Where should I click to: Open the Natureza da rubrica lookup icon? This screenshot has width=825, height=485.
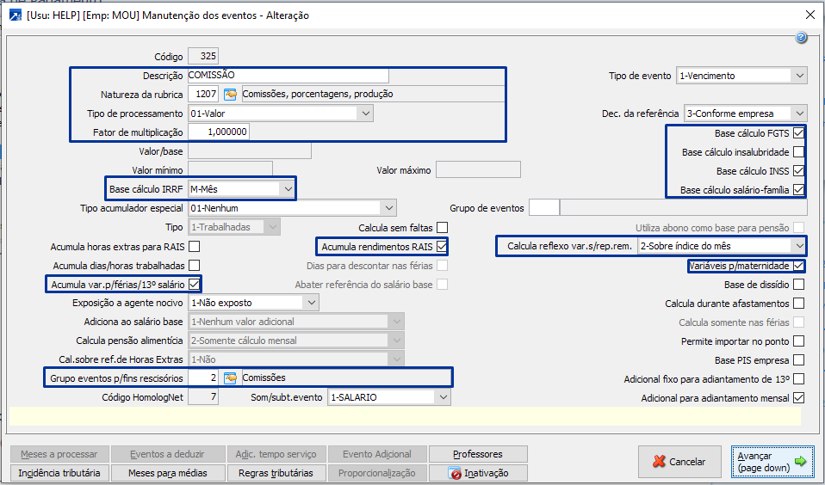tap(230, 95)
